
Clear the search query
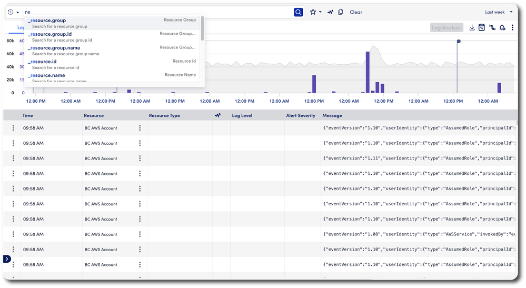point(356,12)
